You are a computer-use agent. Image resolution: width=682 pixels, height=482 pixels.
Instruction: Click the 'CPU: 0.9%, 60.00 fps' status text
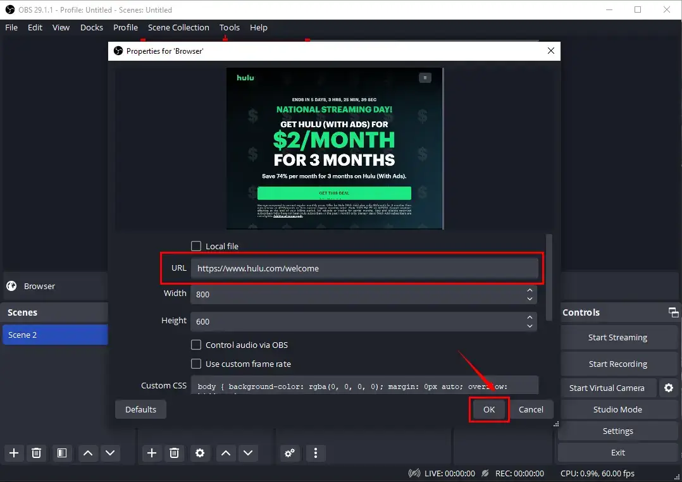[597, 473]
